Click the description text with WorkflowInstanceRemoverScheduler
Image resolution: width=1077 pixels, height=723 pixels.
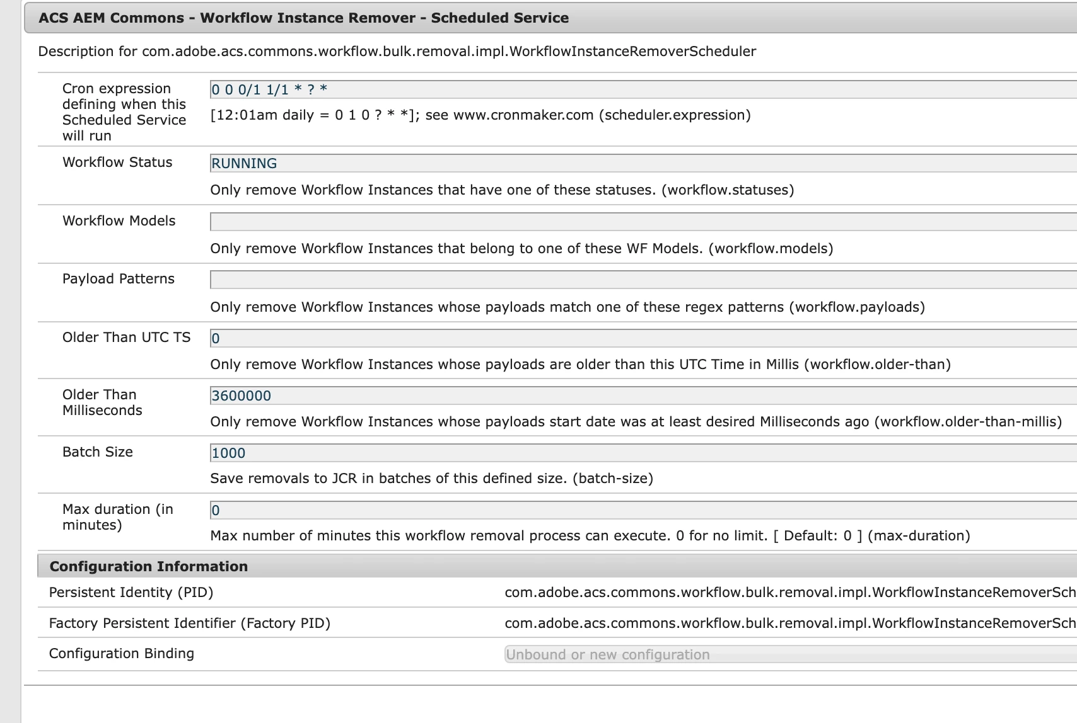[x=397, y=52]
